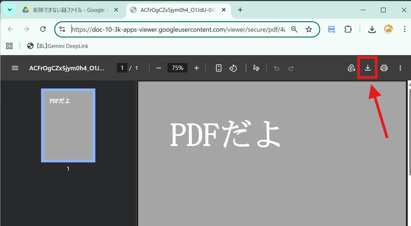Viewport: 411px width, 226px height.
Task: Enable the draw annotation tool
Action: (256, 68)
